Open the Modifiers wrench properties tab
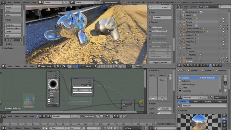Image resolution: width=231 pixels, height=130 pixels. pos(204,65)
